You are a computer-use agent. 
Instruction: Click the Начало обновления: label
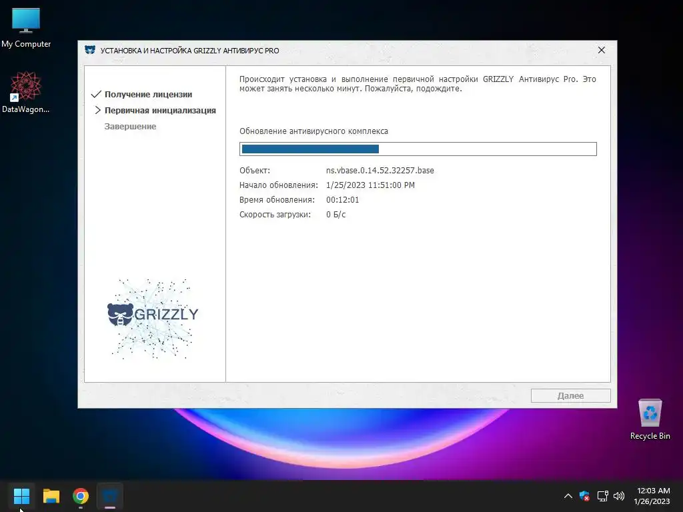tap(278, 185)
